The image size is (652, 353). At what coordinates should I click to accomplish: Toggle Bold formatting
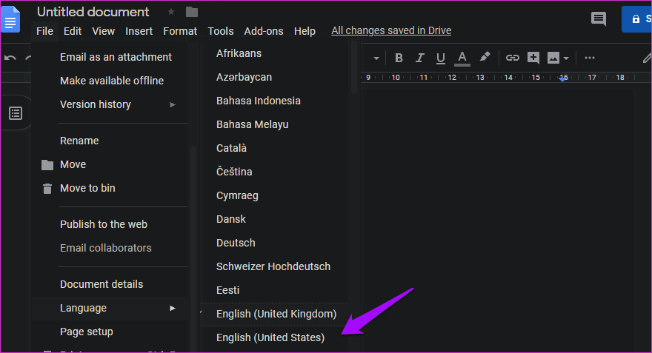[399, 58]
